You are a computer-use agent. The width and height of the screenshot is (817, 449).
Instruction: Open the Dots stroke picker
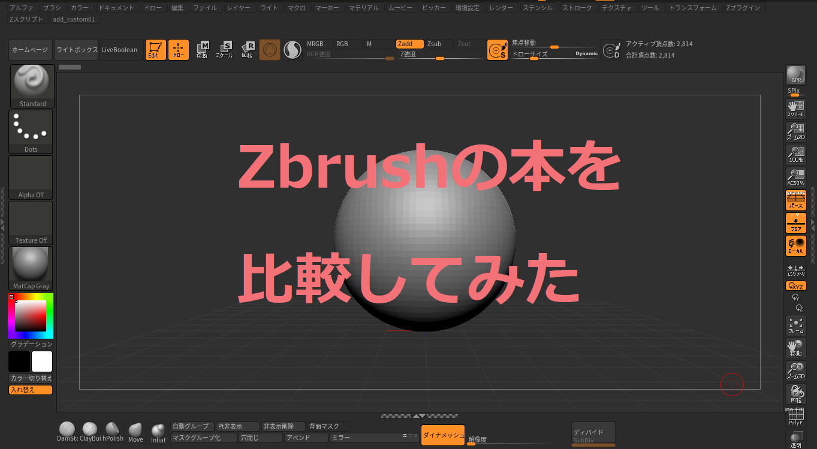(31, 132)
